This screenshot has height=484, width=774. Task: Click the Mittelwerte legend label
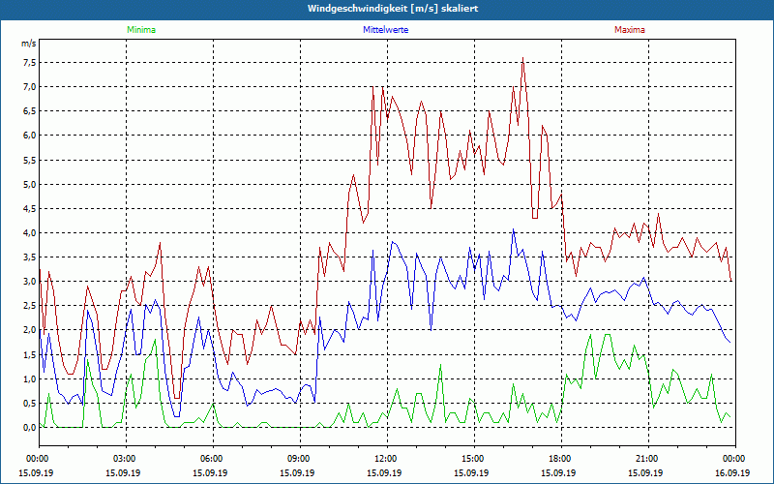pyautogui.click(x=385, y=30)
